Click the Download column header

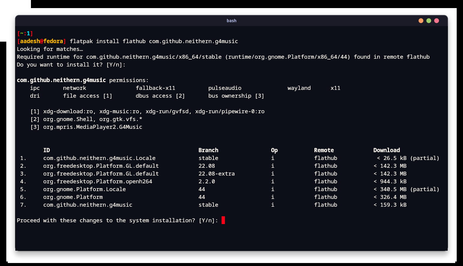click(x=386, y=150)
